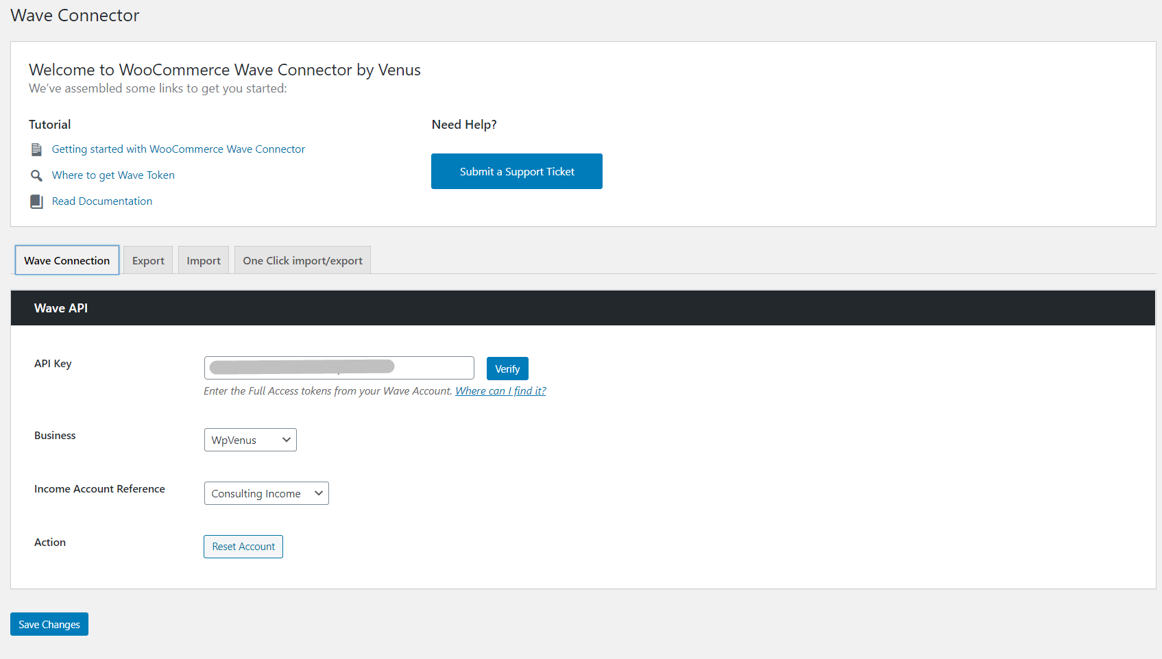Save changes with the Save Changes button

point(49,623)
